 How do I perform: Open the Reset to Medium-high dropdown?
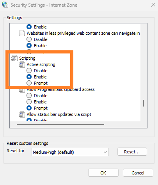tap(70, 152)
